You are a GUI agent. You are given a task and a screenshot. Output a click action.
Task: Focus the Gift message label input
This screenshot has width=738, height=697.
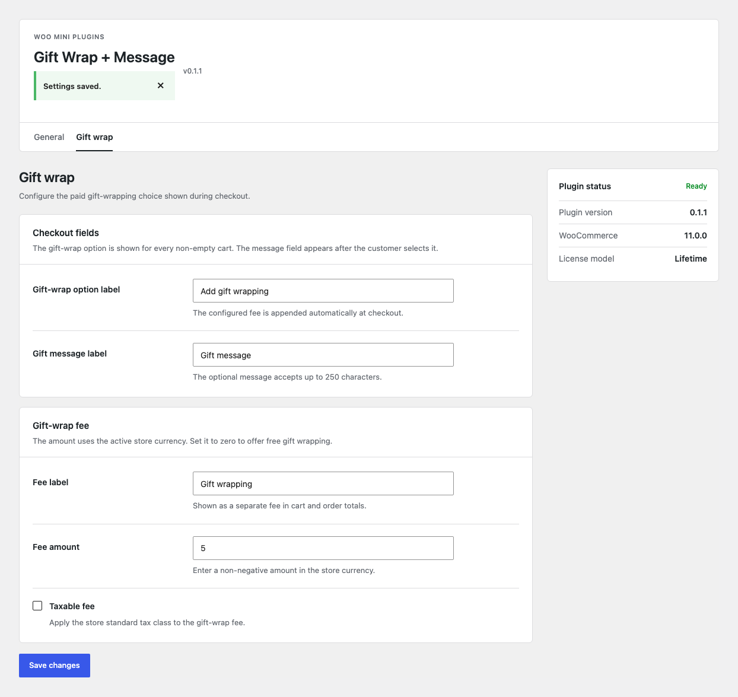323,355
